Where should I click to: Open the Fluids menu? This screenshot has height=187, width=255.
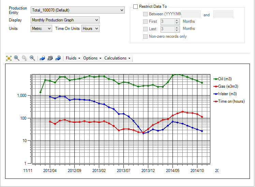(73, 58)
